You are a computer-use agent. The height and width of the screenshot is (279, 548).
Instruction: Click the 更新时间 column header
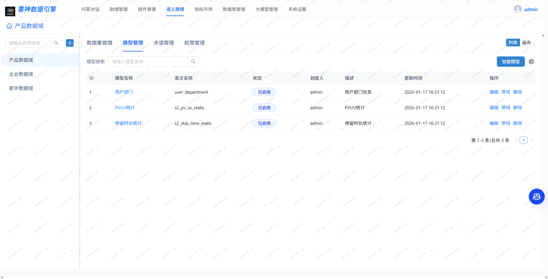point(414,78)
